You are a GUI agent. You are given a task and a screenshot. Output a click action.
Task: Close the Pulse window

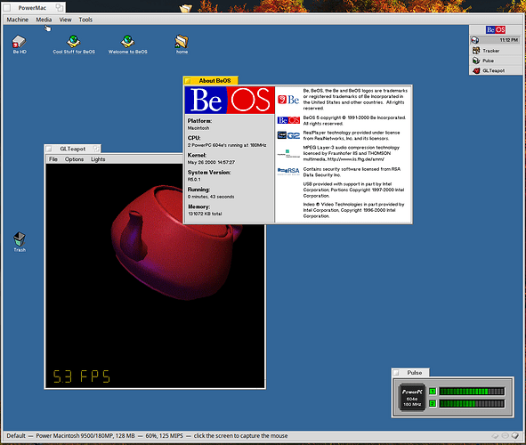[x=396, y=373]
